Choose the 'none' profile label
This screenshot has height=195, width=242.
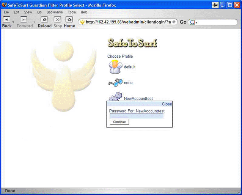tap(128, 83)
